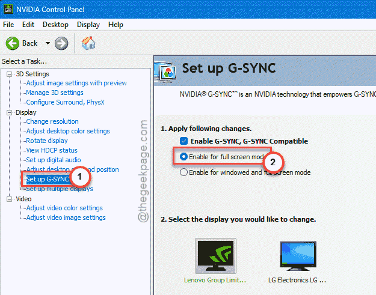Open the Back history dropdown arrow
This screenshot has width=376, height=295.
48,43
